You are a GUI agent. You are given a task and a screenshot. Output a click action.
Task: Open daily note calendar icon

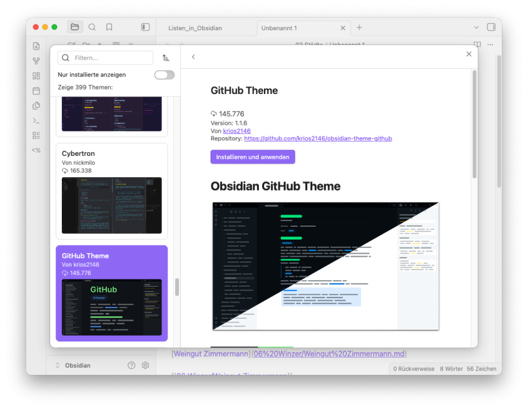(36, 91)
